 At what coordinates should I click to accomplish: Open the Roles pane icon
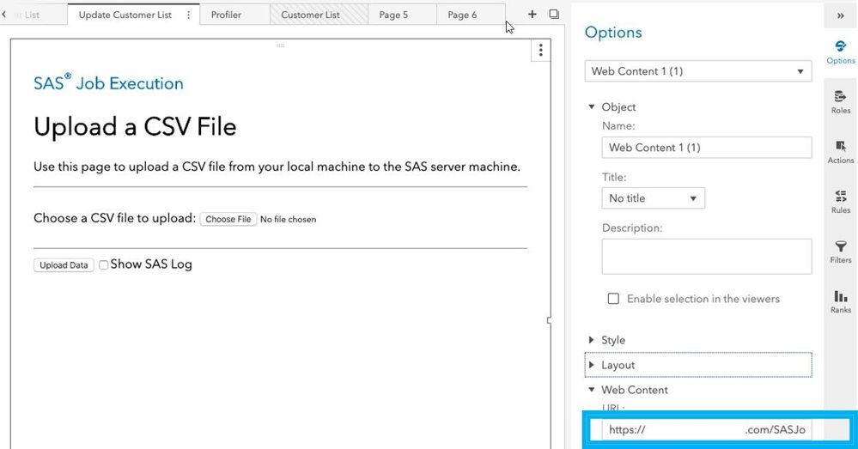click(x=840, y=101)
